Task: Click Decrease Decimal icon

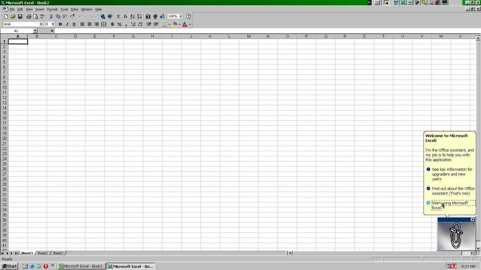Action: [x=140, y=24]
